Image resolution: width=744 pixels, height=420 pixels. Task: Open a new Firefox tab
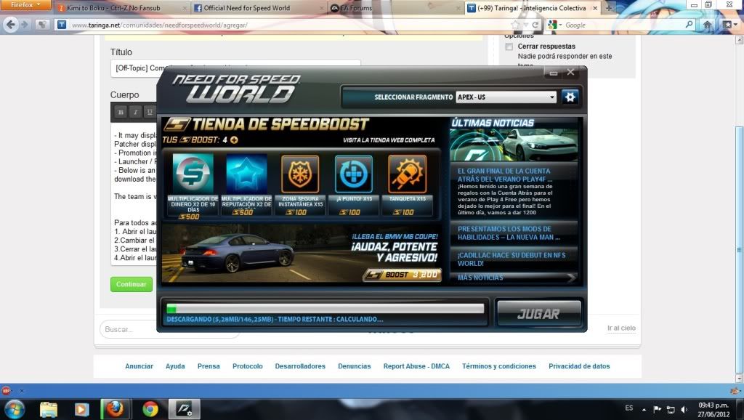pyautogui.click(x=609, y=7)
